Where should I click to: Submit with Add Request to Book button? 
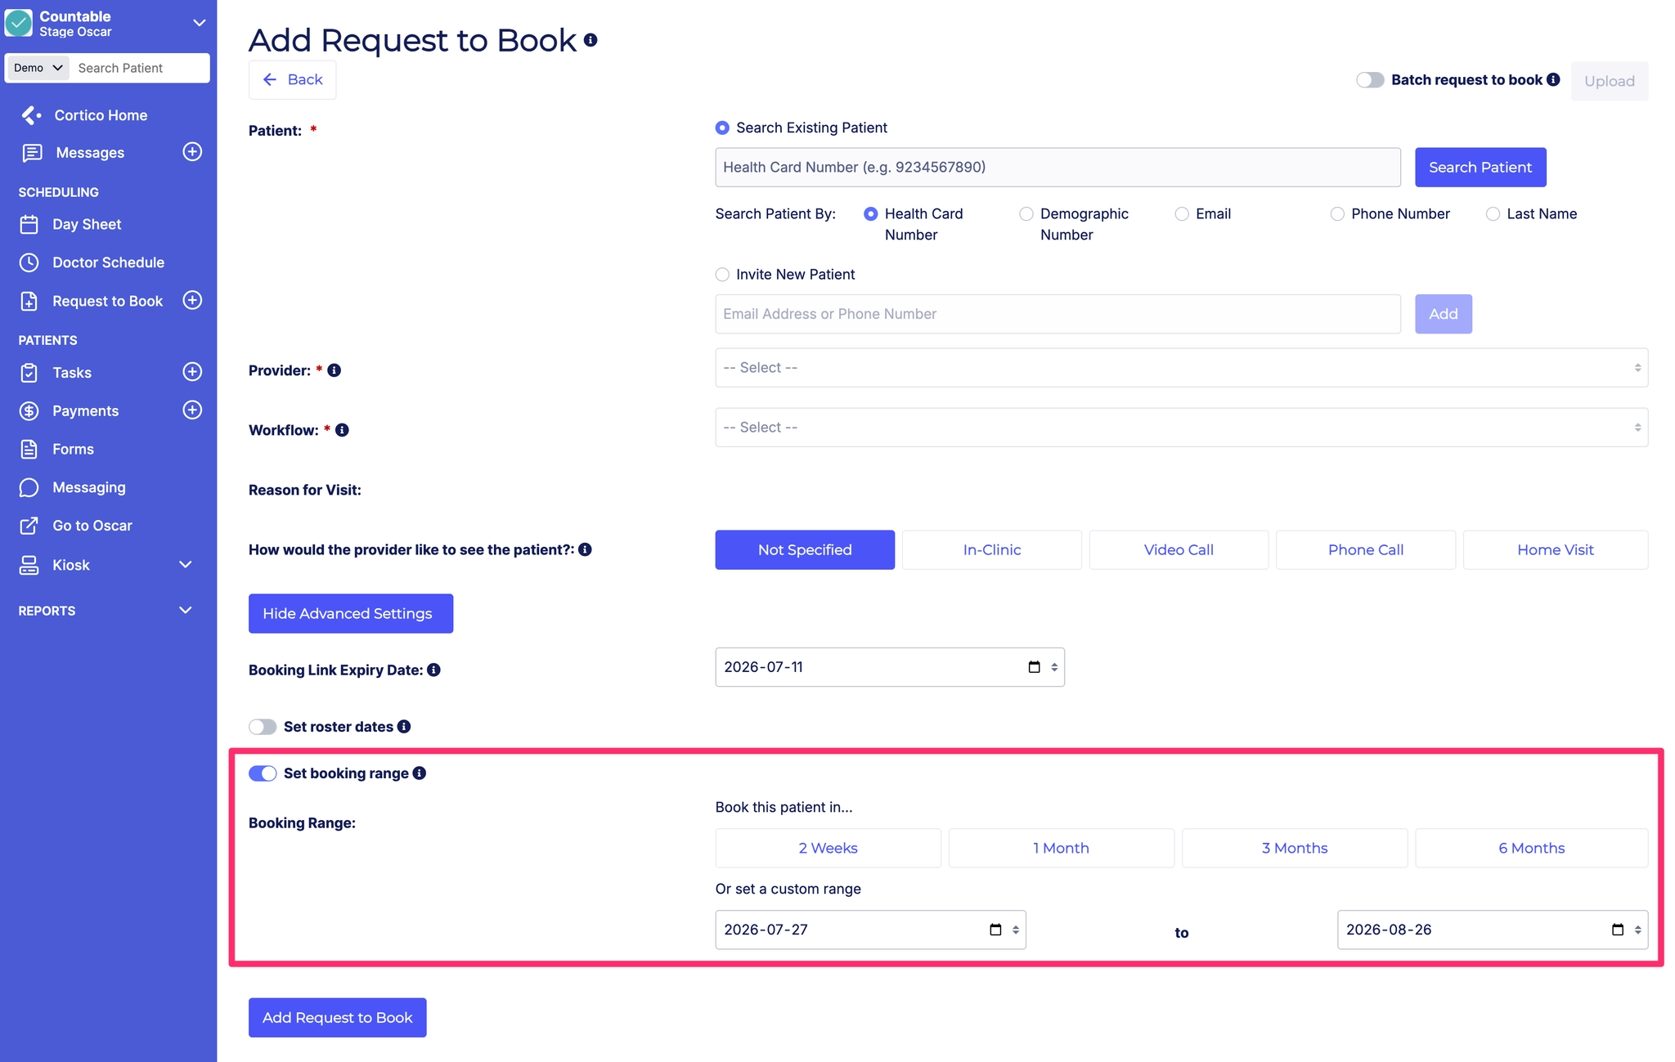[x=338, y=1018]
